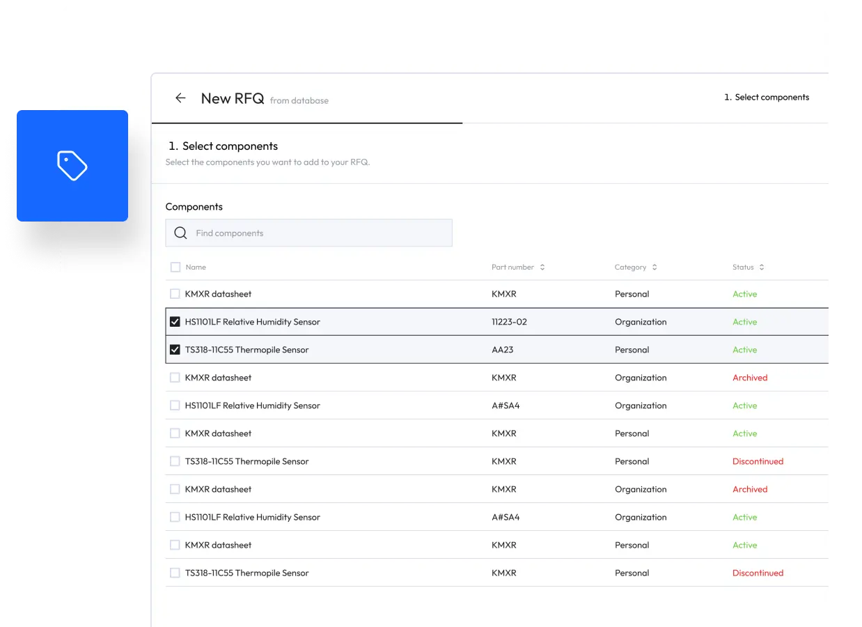Click the Archived status in fourth row
This screenshot has height=627, width=862.
tap(750, 378)
